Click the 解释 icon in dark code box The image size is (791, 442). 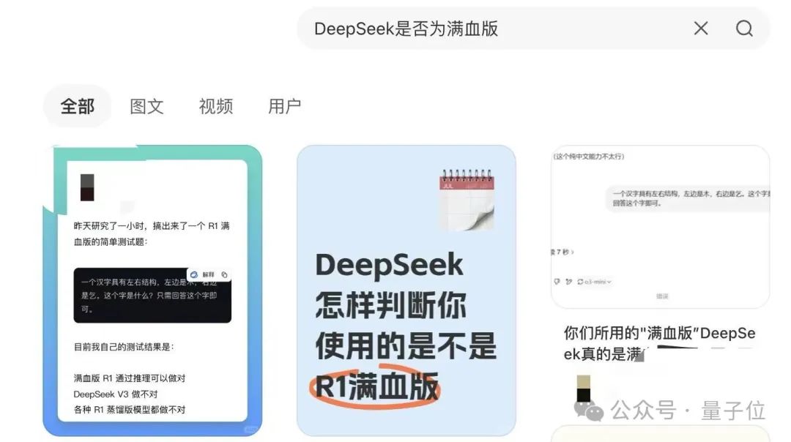click(202, 274)
